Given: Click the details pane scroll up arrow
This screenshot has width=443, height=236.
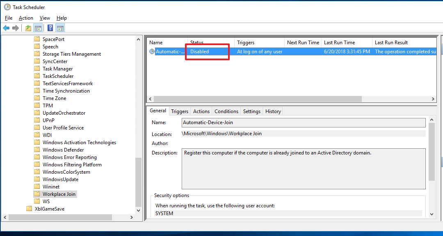Looking at the screenshot, I should click(x=432, y=120).
